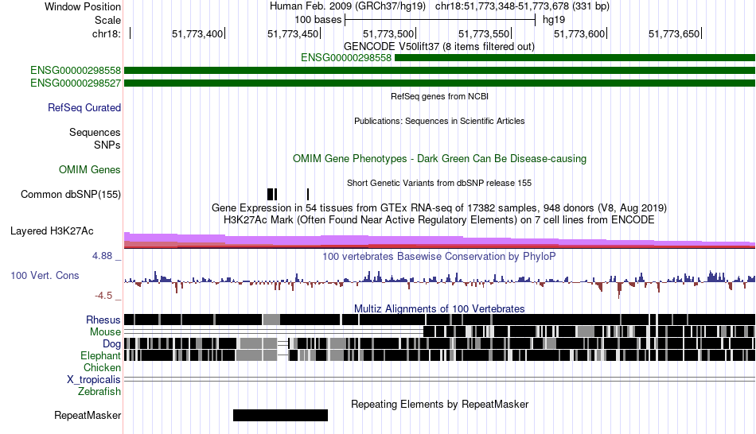Select the Zebrafish alignment label
Image resolution: width=756 pixels, height=434 pixels.
(x=99, y=391)
